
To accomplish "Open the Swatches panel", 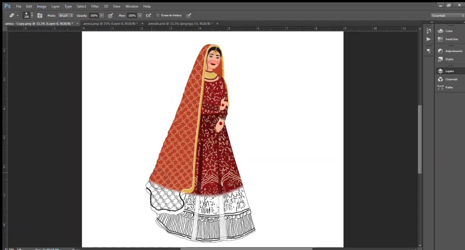I will click(x=449, y=39).
